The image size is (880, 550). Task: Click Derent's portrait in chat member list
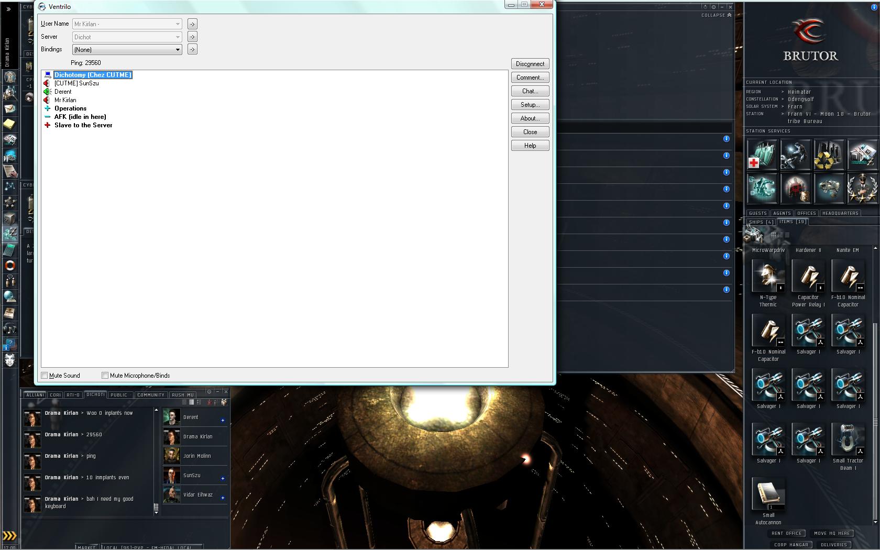point(172,417)
